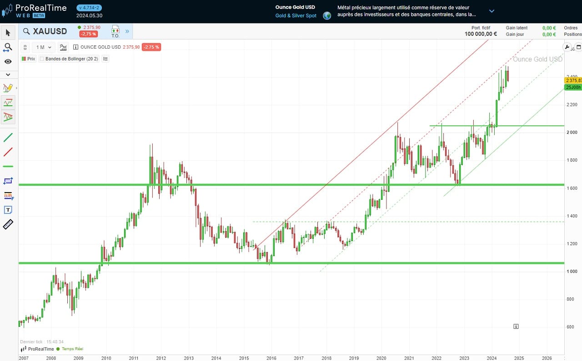
Task: Click the -2.75 % badge in chart header
Action: pyautogui.click(x=151, y=47)
